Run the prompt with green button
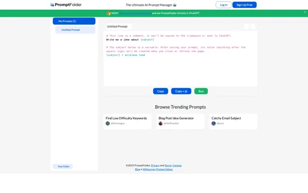The width and height of the screenshot is (308, 193). (201, 91)
